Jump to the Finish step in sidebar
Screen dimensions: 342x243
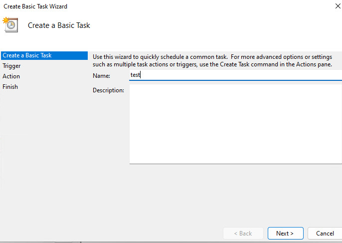10,87
